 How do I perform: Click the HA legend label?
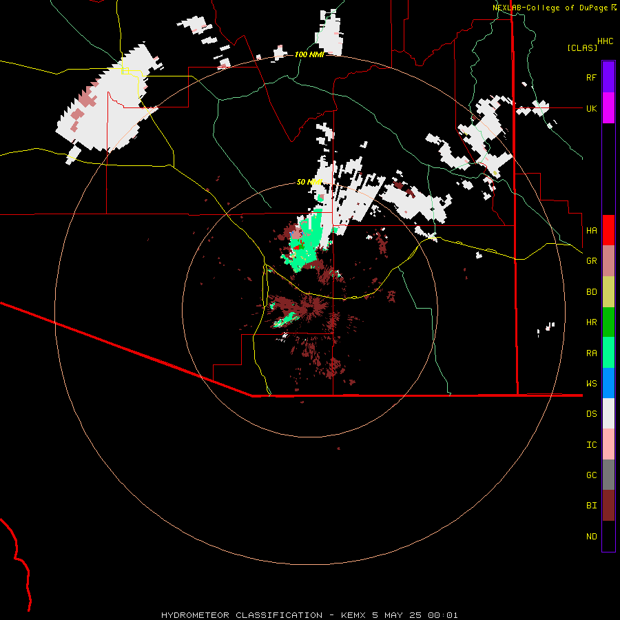pos(591,231)
